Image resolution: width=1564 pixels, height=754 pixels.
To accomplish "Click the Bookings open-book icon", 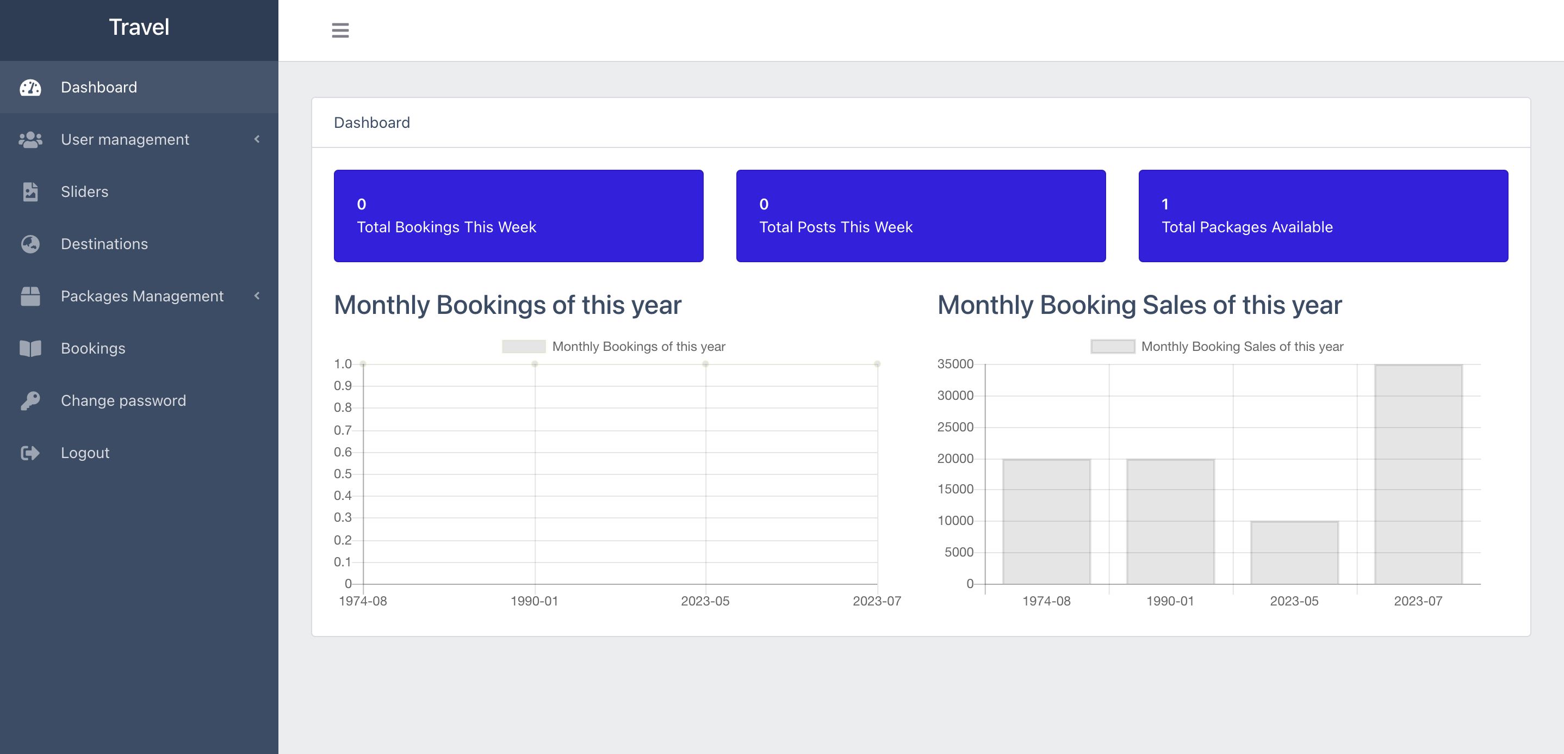I will click(30, 349).
